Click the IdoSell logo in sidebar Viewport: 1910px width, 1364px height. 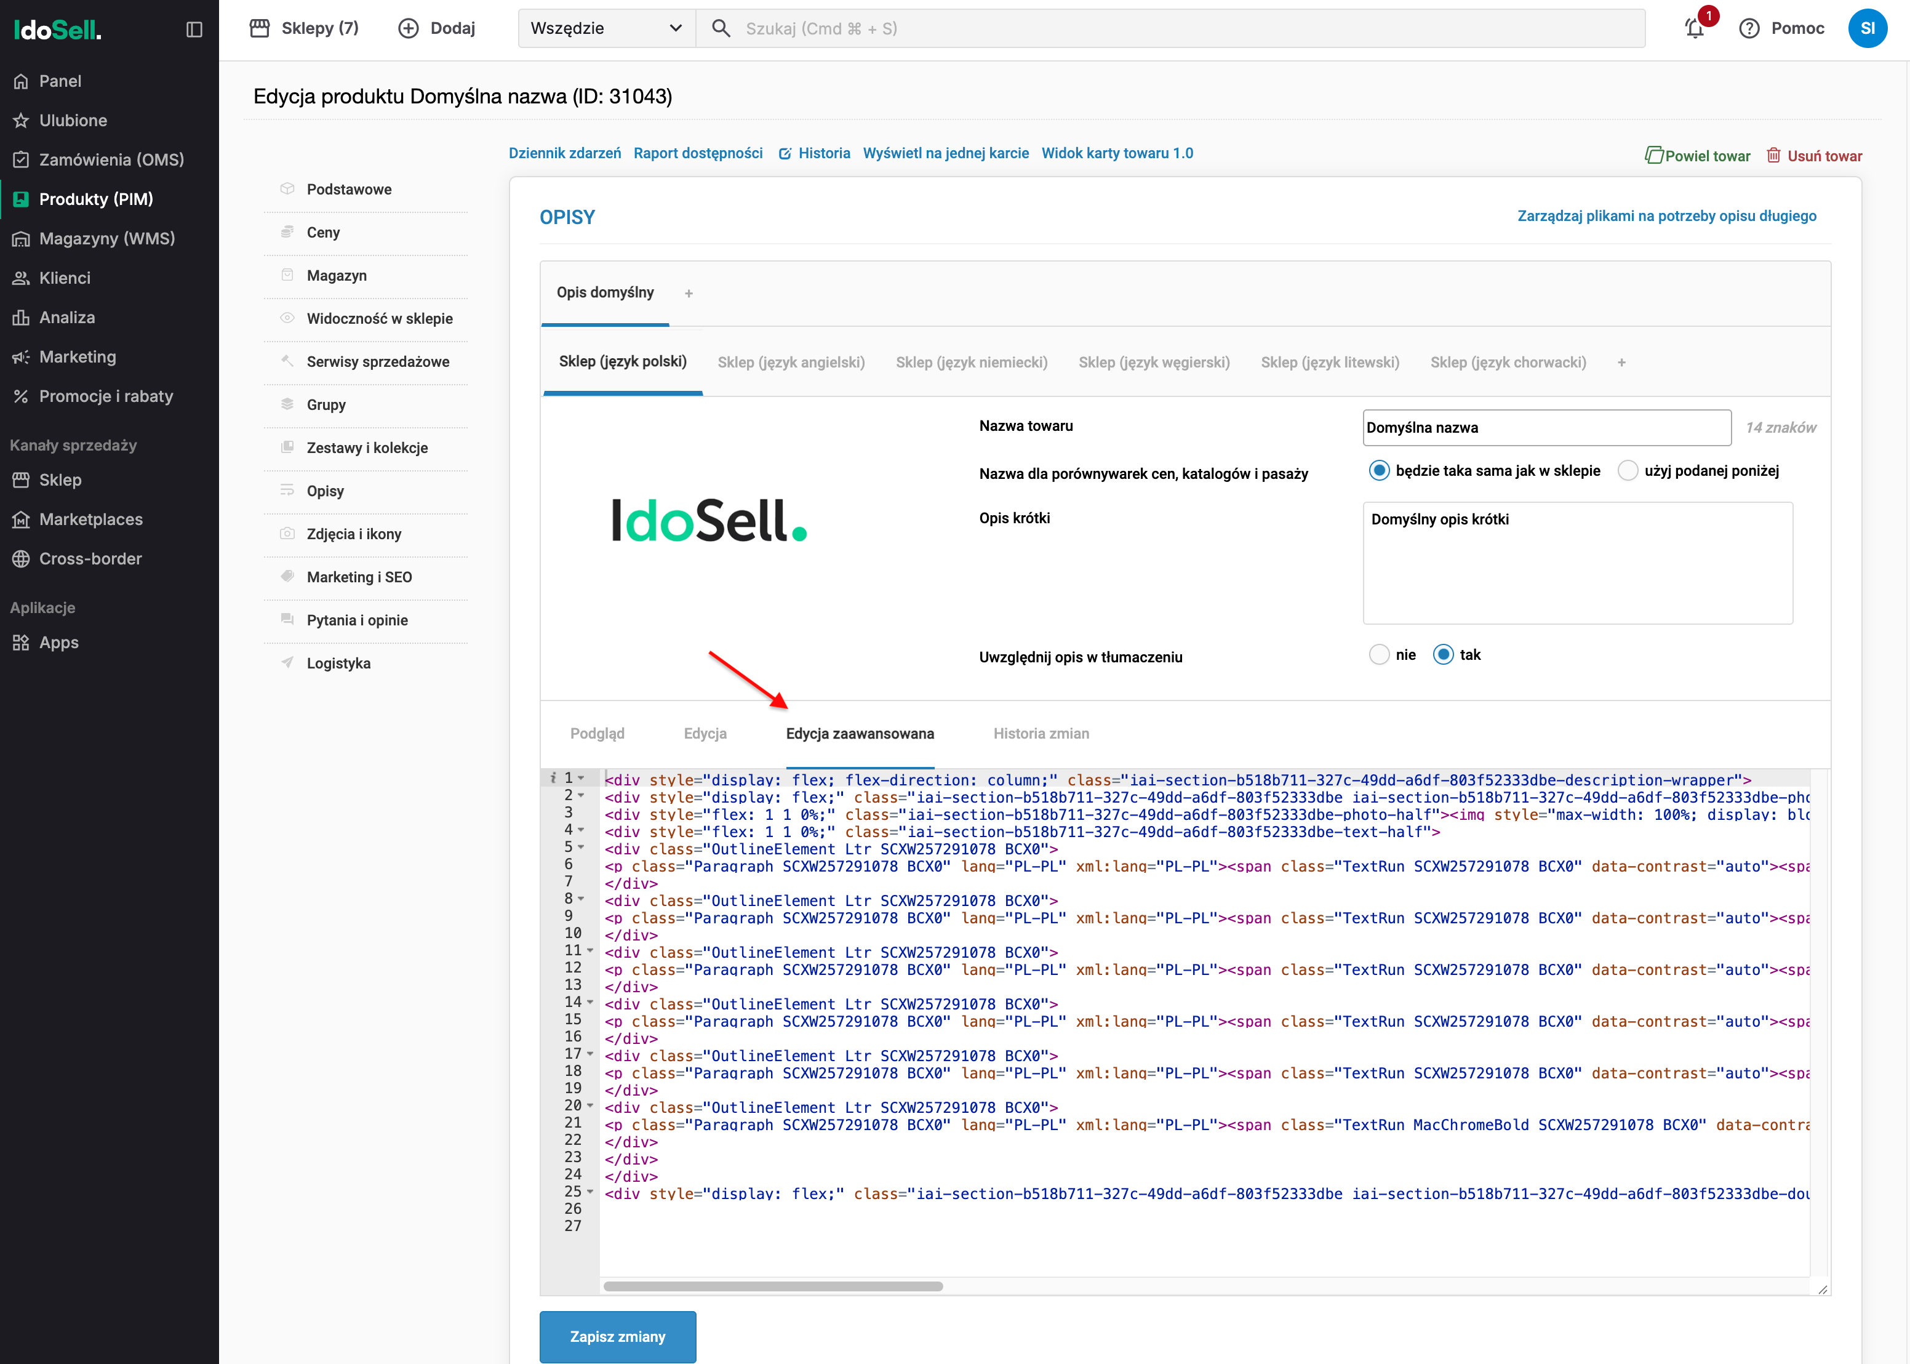(57, 30)
